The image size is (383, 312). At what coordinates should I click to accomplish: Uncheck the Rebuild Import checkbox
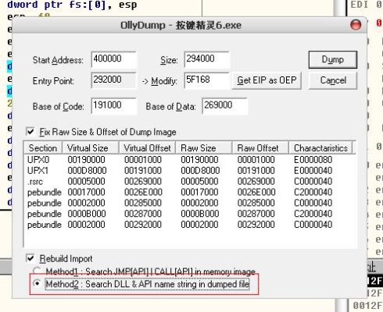(x=30, y=258)
